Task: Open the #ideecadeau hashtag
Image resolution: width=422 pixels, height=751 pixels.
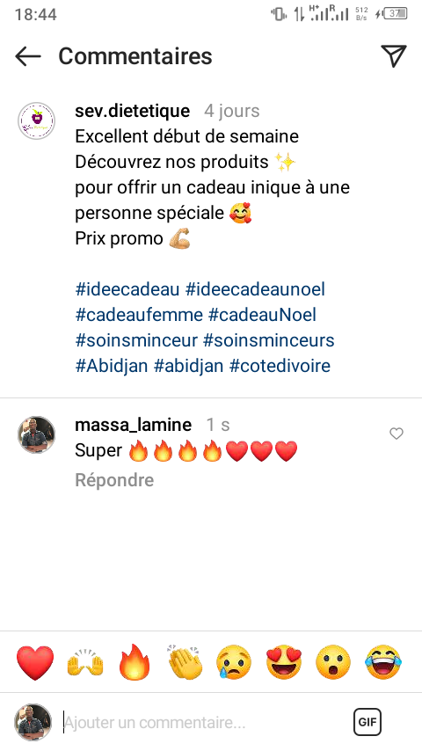Action: pos(127,289)
